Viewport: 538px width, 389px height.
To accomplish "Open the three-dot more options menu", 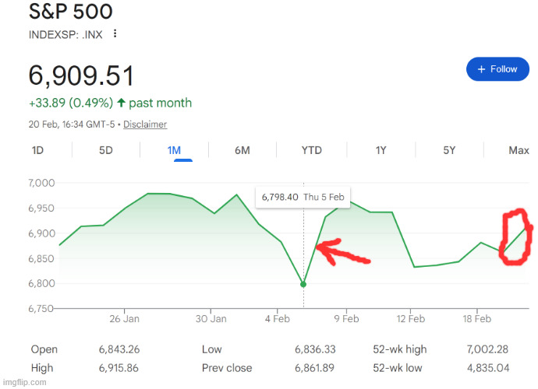I will (115, 33).
